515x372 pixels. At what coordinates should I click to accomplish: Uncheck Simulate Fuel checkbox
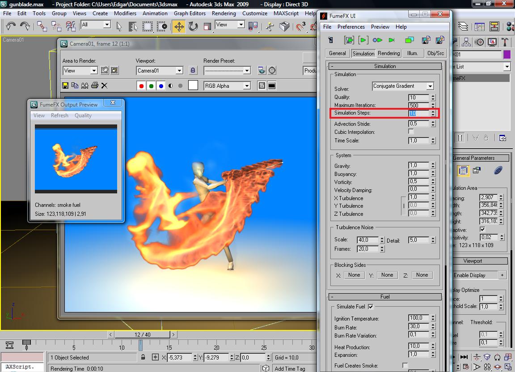click(x=371, y=307)
